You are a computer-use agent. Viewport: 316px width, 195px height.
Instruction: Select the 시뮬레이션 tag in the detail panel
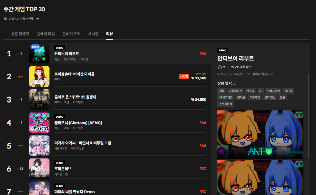point(235,91)
